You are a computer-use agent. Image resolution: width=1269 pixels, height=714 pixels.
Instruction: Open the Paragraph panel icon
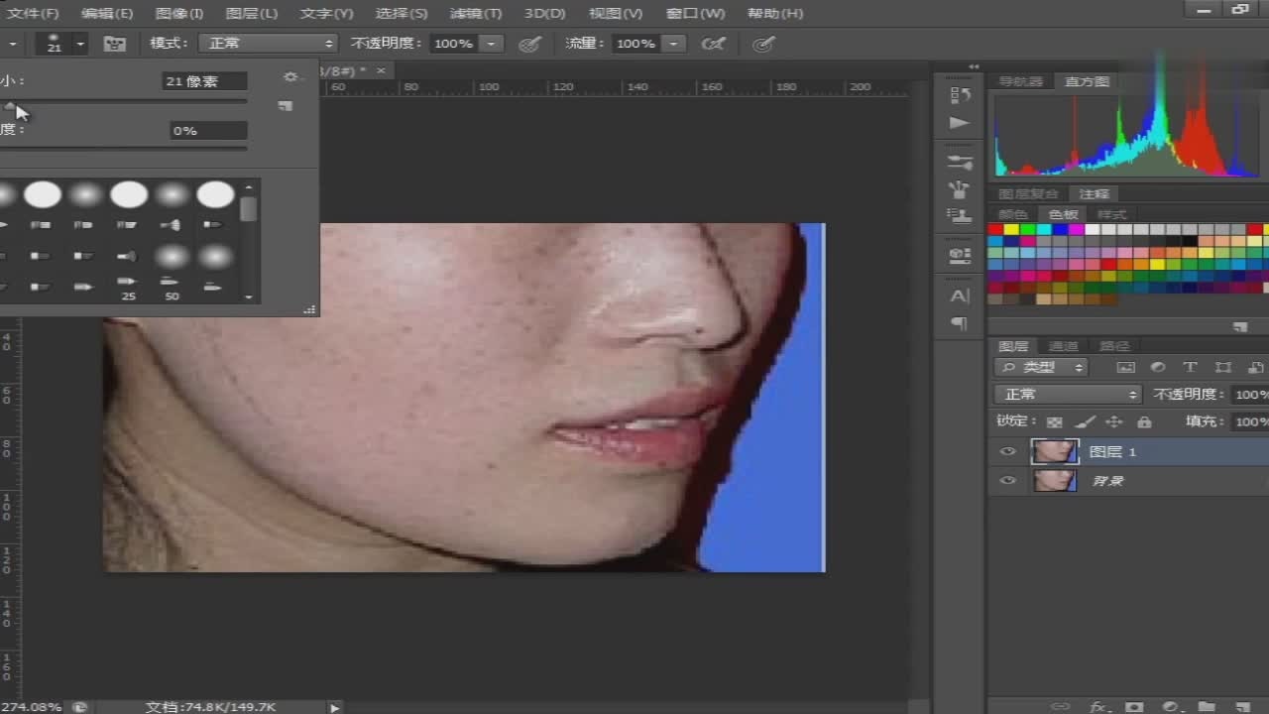(960, 323)
